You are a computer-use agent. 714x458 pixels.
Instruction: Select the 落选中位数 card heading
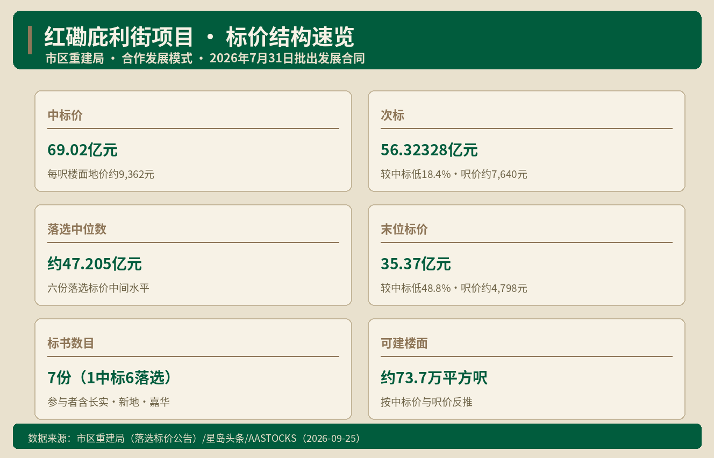coord(77,229)
